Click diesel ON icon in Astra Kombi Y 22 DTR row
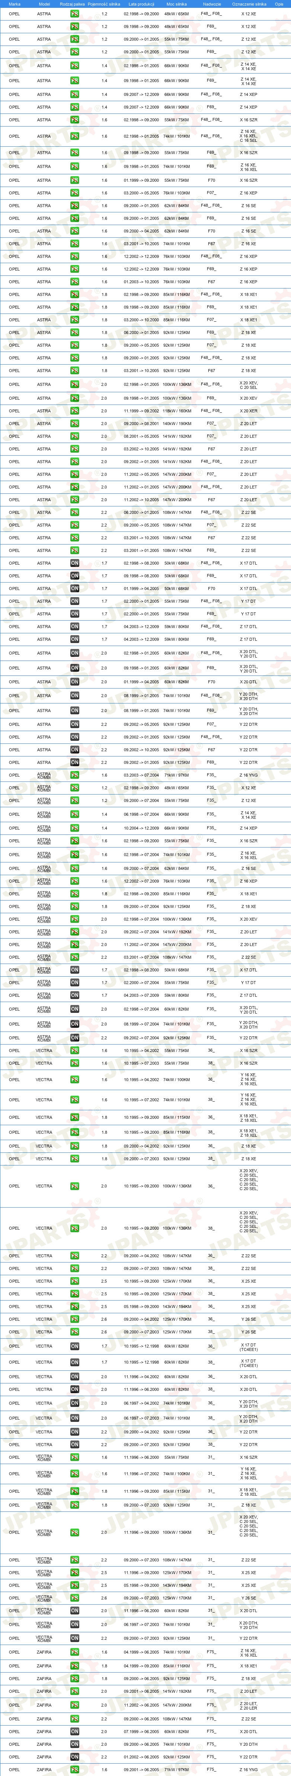This screenshot has width=291, height=1776. click(x=74, y=1037)
